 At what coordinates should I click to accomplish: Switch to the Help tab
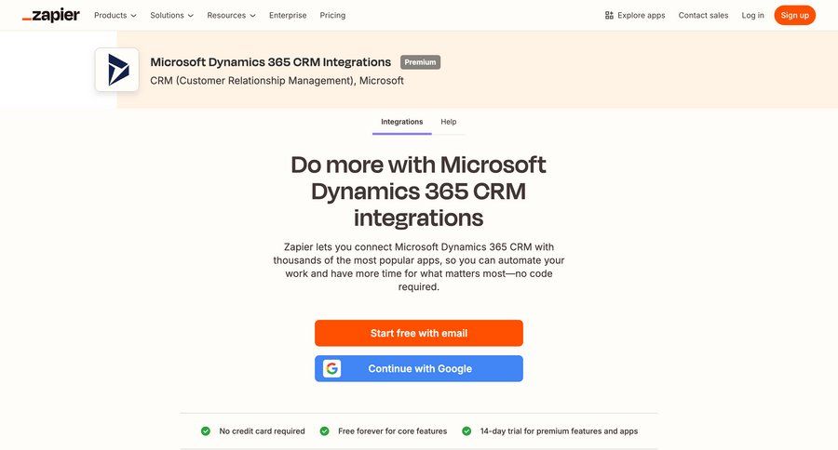pyautogui.click(x=449, y=122)
